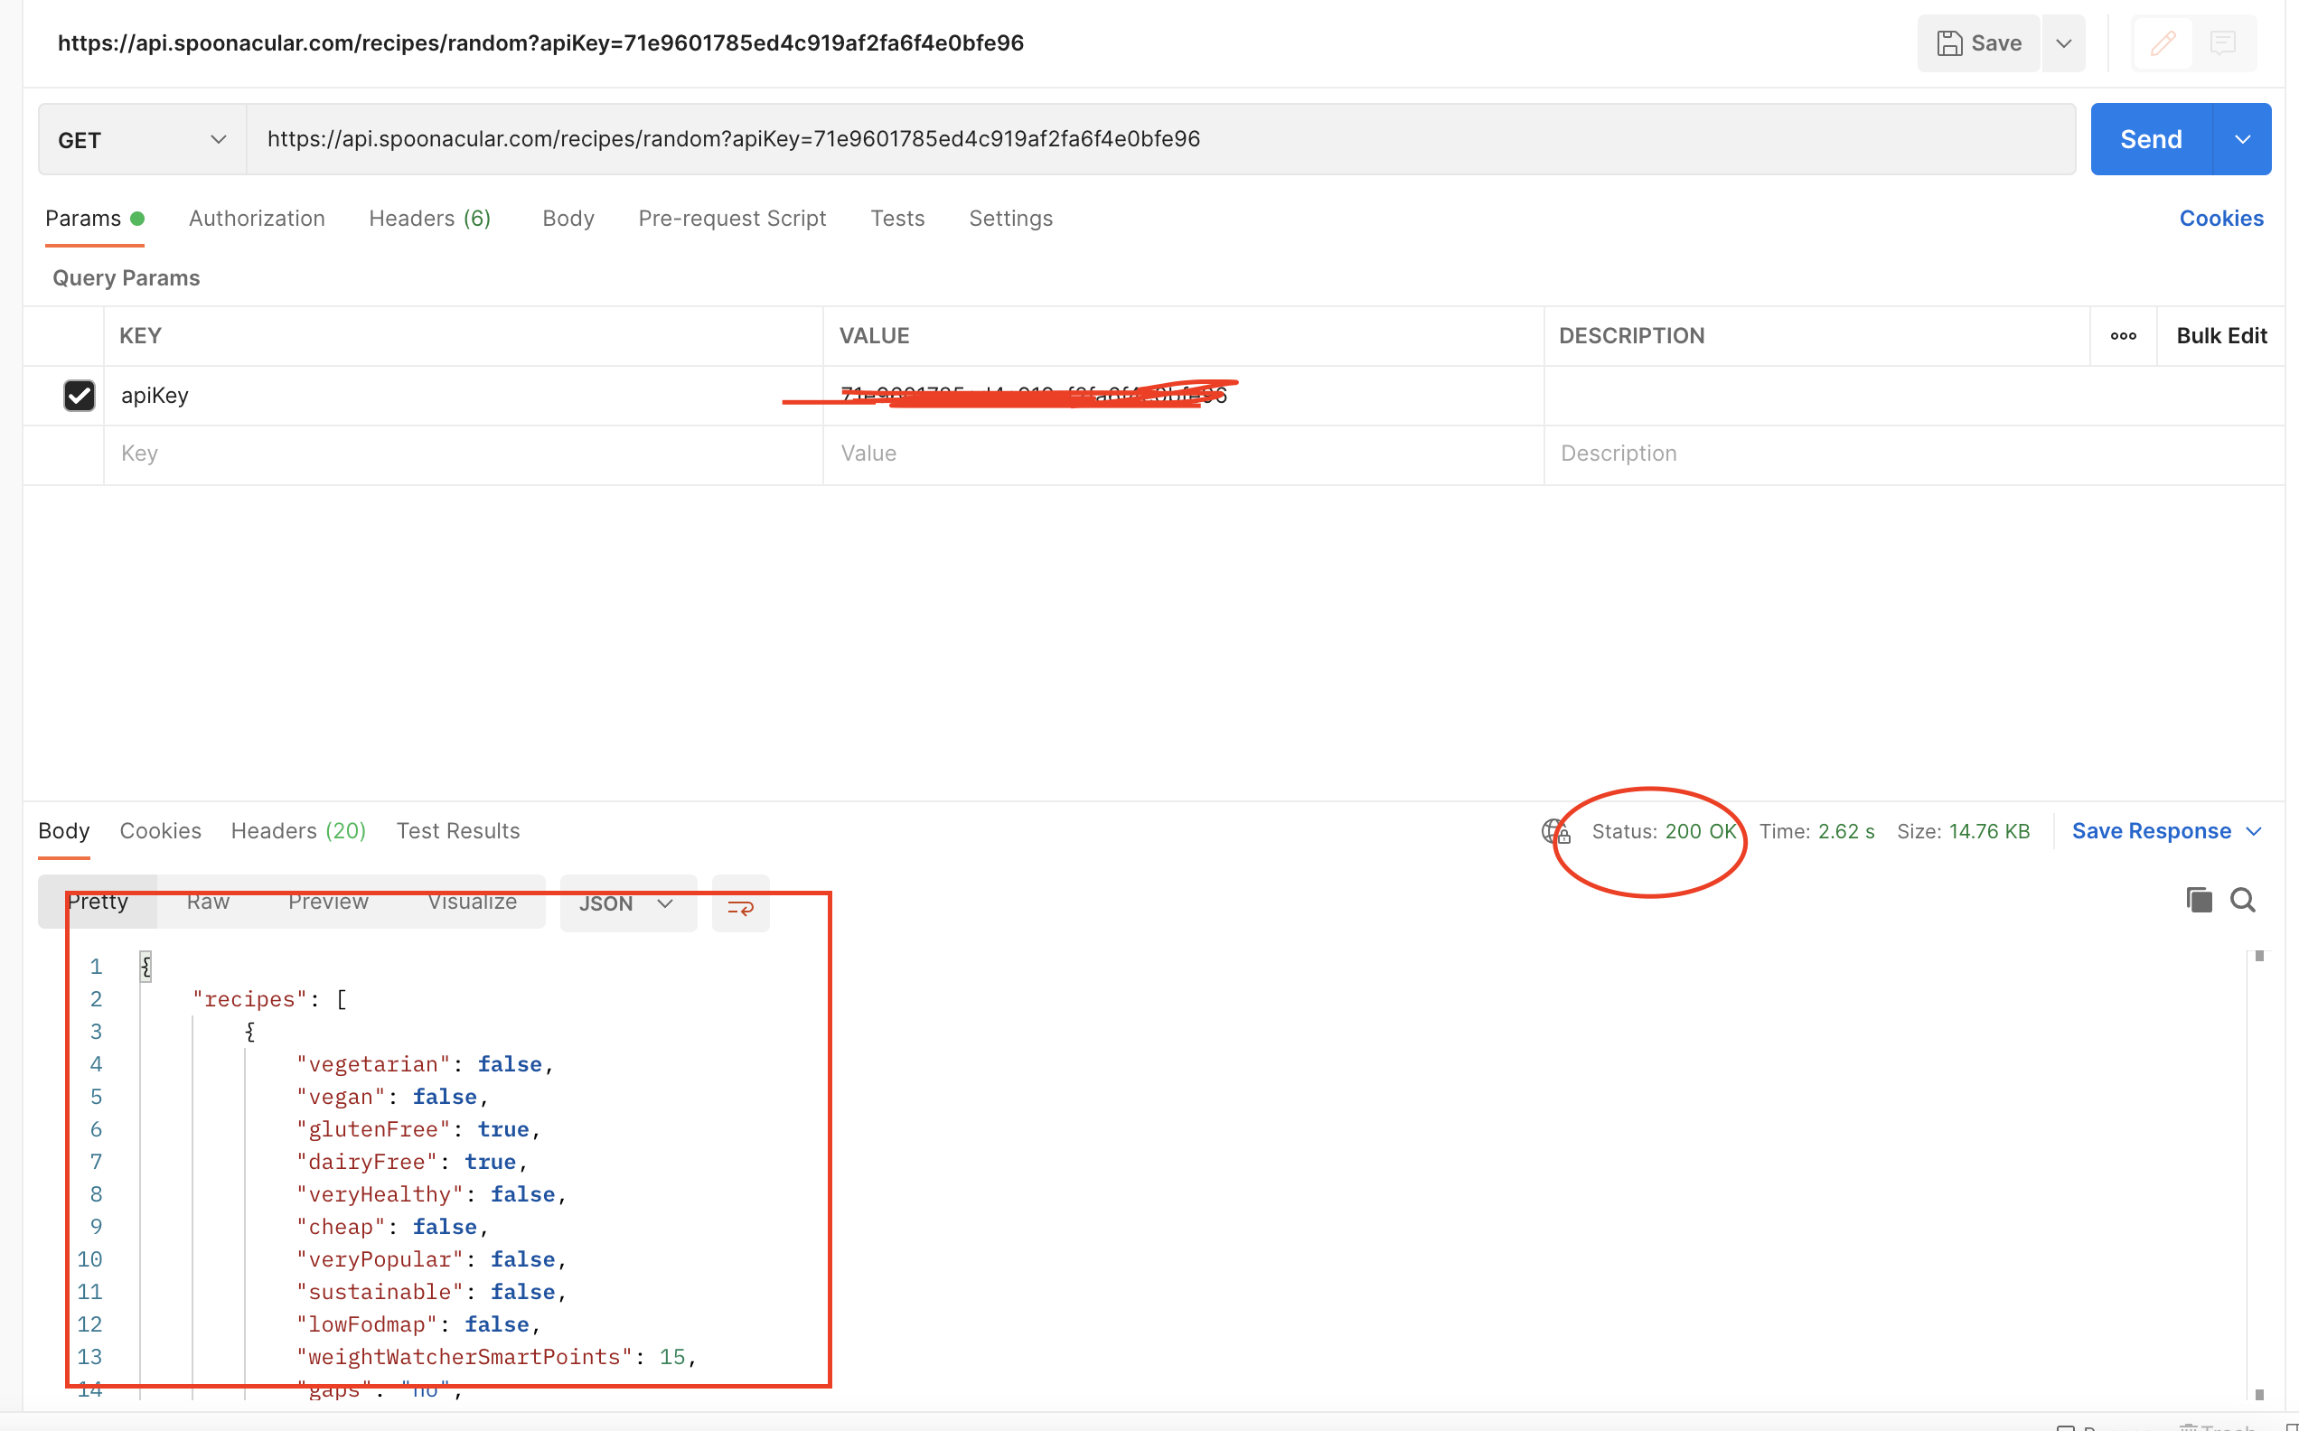
Task: Click the empty Description placeholder field
Action: point(1912,454)
